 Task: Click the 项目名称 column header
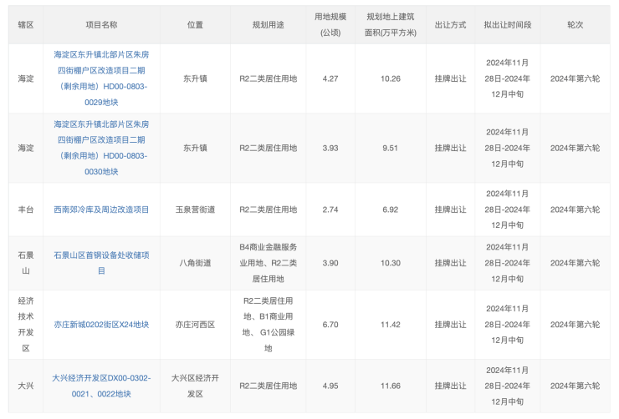click(x=101, y=25)
